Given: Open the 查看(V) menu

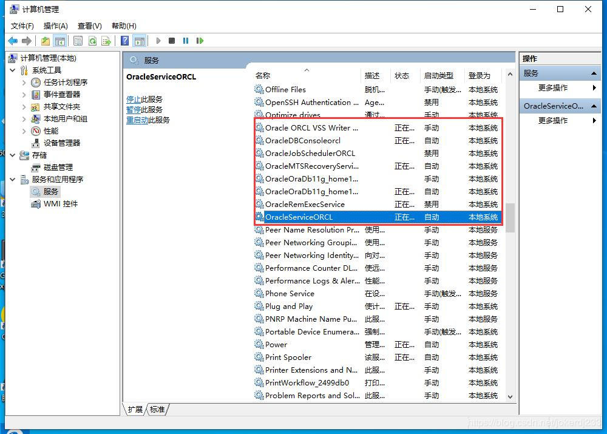Looking at the screenshot, I should (90, 26).
